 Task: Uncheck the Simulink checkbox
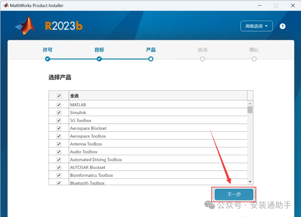click(x=59, y=113)
